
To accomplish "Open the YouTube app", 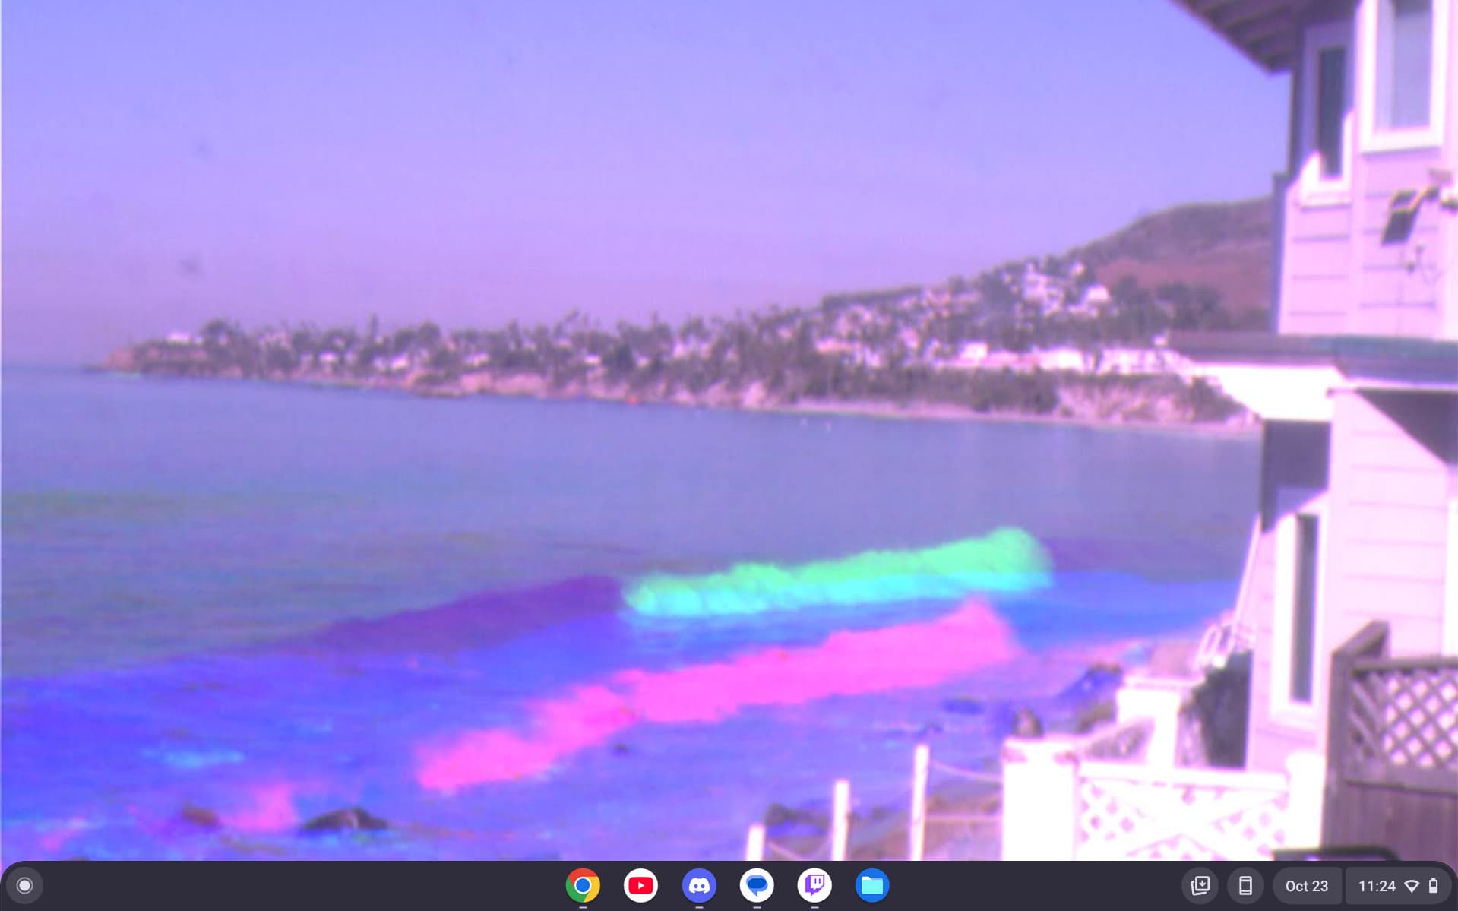I will [x=640, y=885].
